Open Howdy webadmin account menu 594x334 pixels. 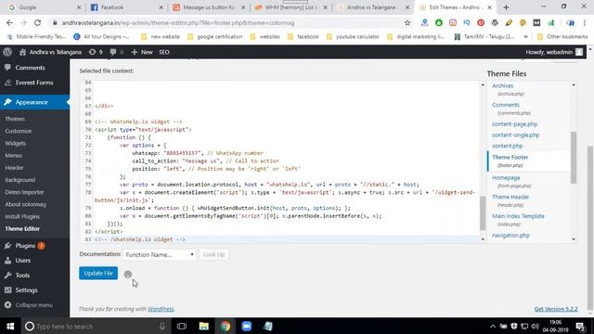pos(554,52)
